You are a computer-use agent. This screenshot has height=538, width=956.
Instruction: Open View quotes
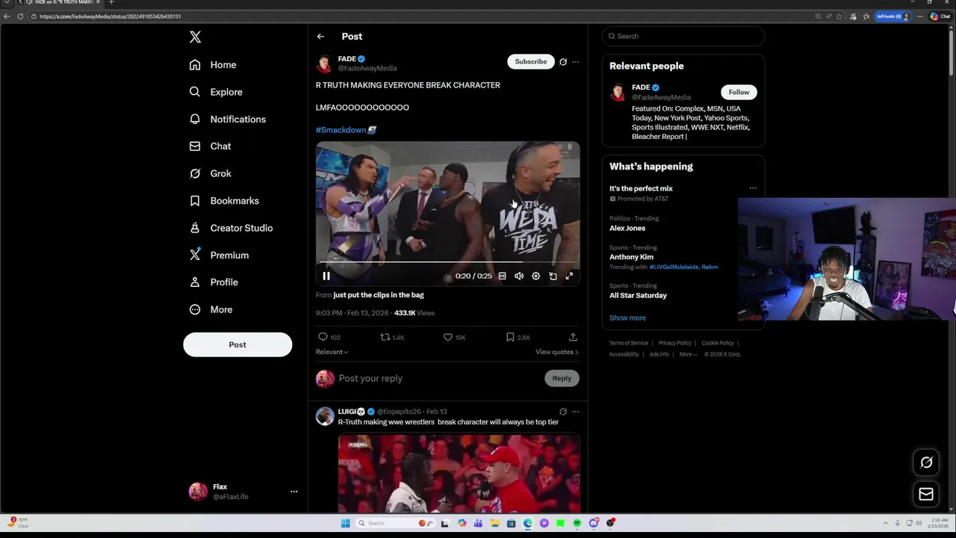coord(557,352)
